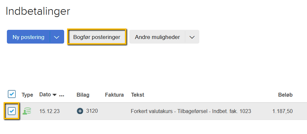Click the amount 1.187,50
The width and height of the screenshot is (307, 134).
282,111
